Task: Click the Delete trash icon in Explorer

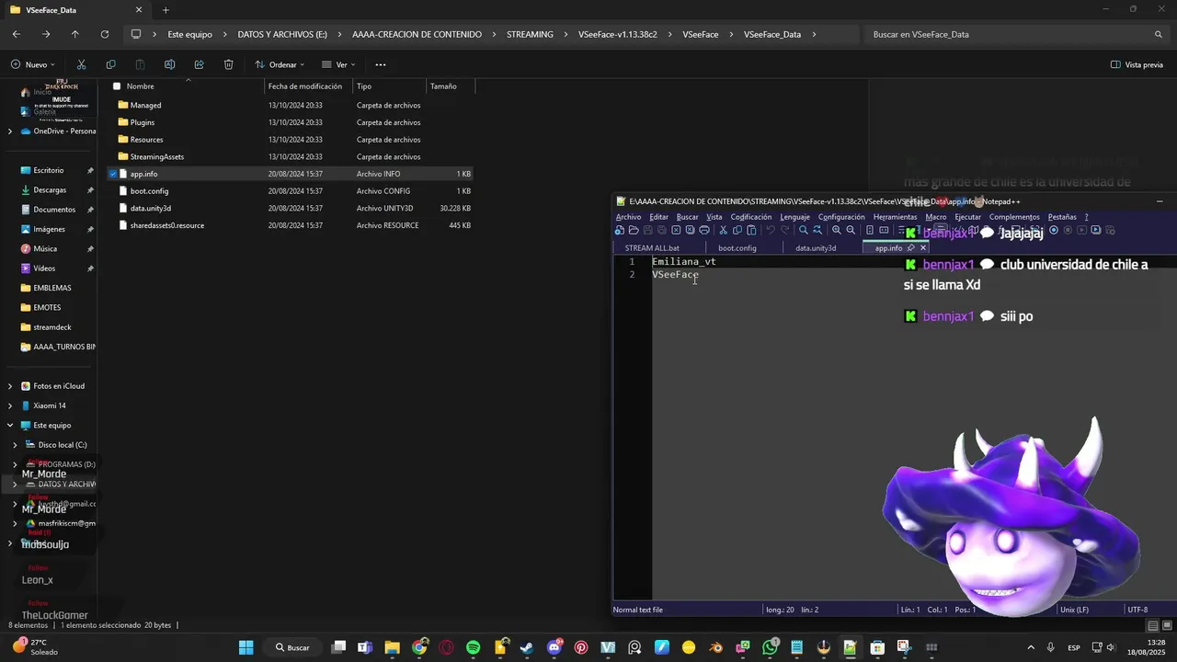Action: [228, 64]
